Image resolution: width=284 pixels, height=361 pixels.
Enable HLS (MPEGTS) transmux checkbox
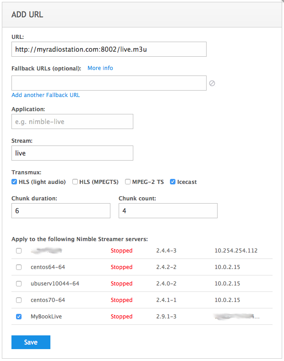click(x=75, y=182)
